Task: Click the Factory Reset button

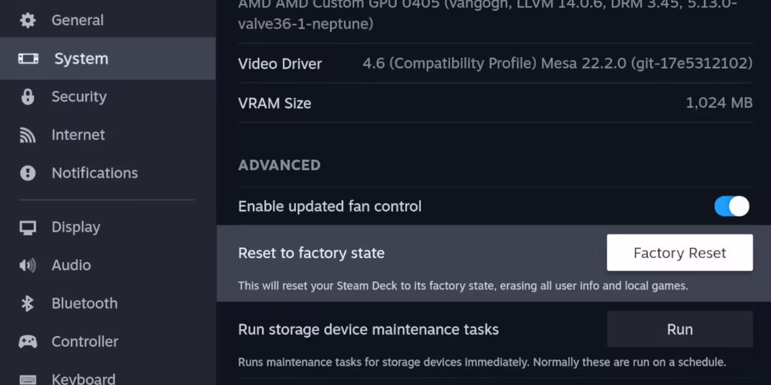Action: pos(680,253)
